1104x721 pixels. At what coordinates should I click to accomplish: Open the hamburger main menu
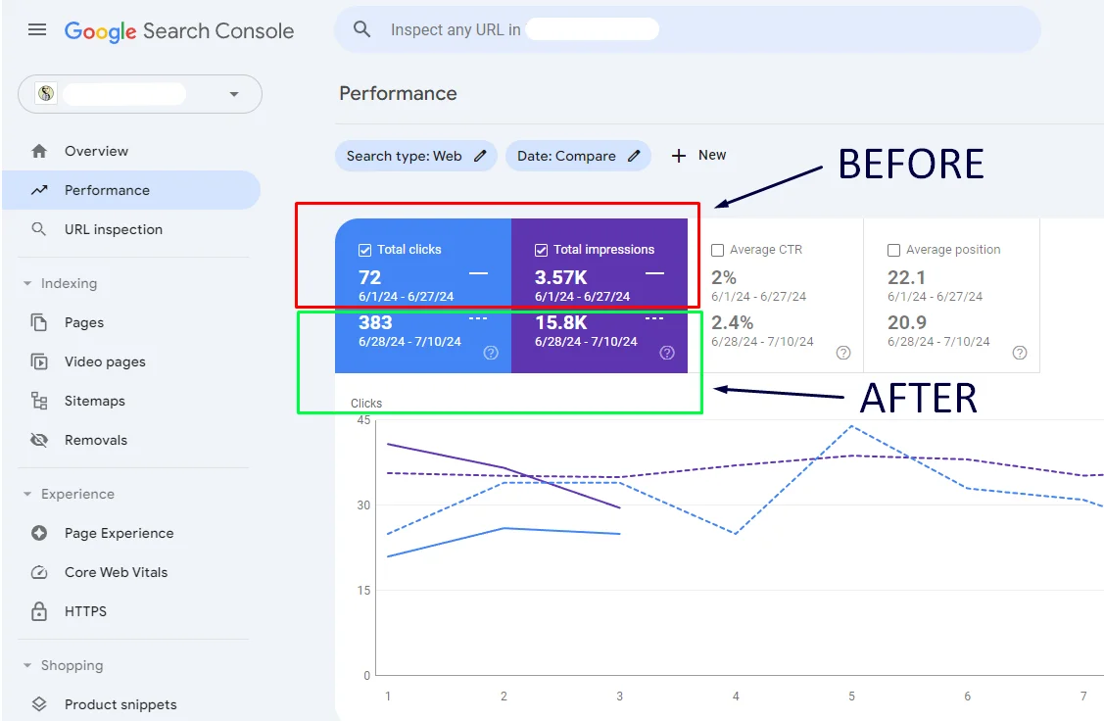pos(37,29)
